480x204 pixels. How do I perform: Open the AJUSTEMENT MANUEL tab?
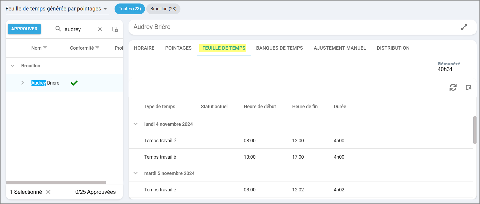pyautogui.click(x=340, y=48)
